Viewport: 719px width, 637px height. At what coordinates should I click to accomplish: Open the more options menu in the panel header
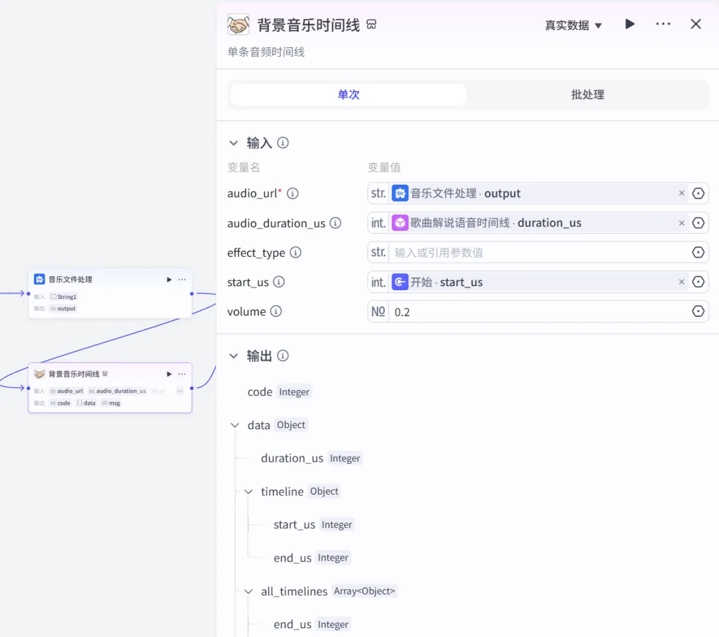point(663,24)
